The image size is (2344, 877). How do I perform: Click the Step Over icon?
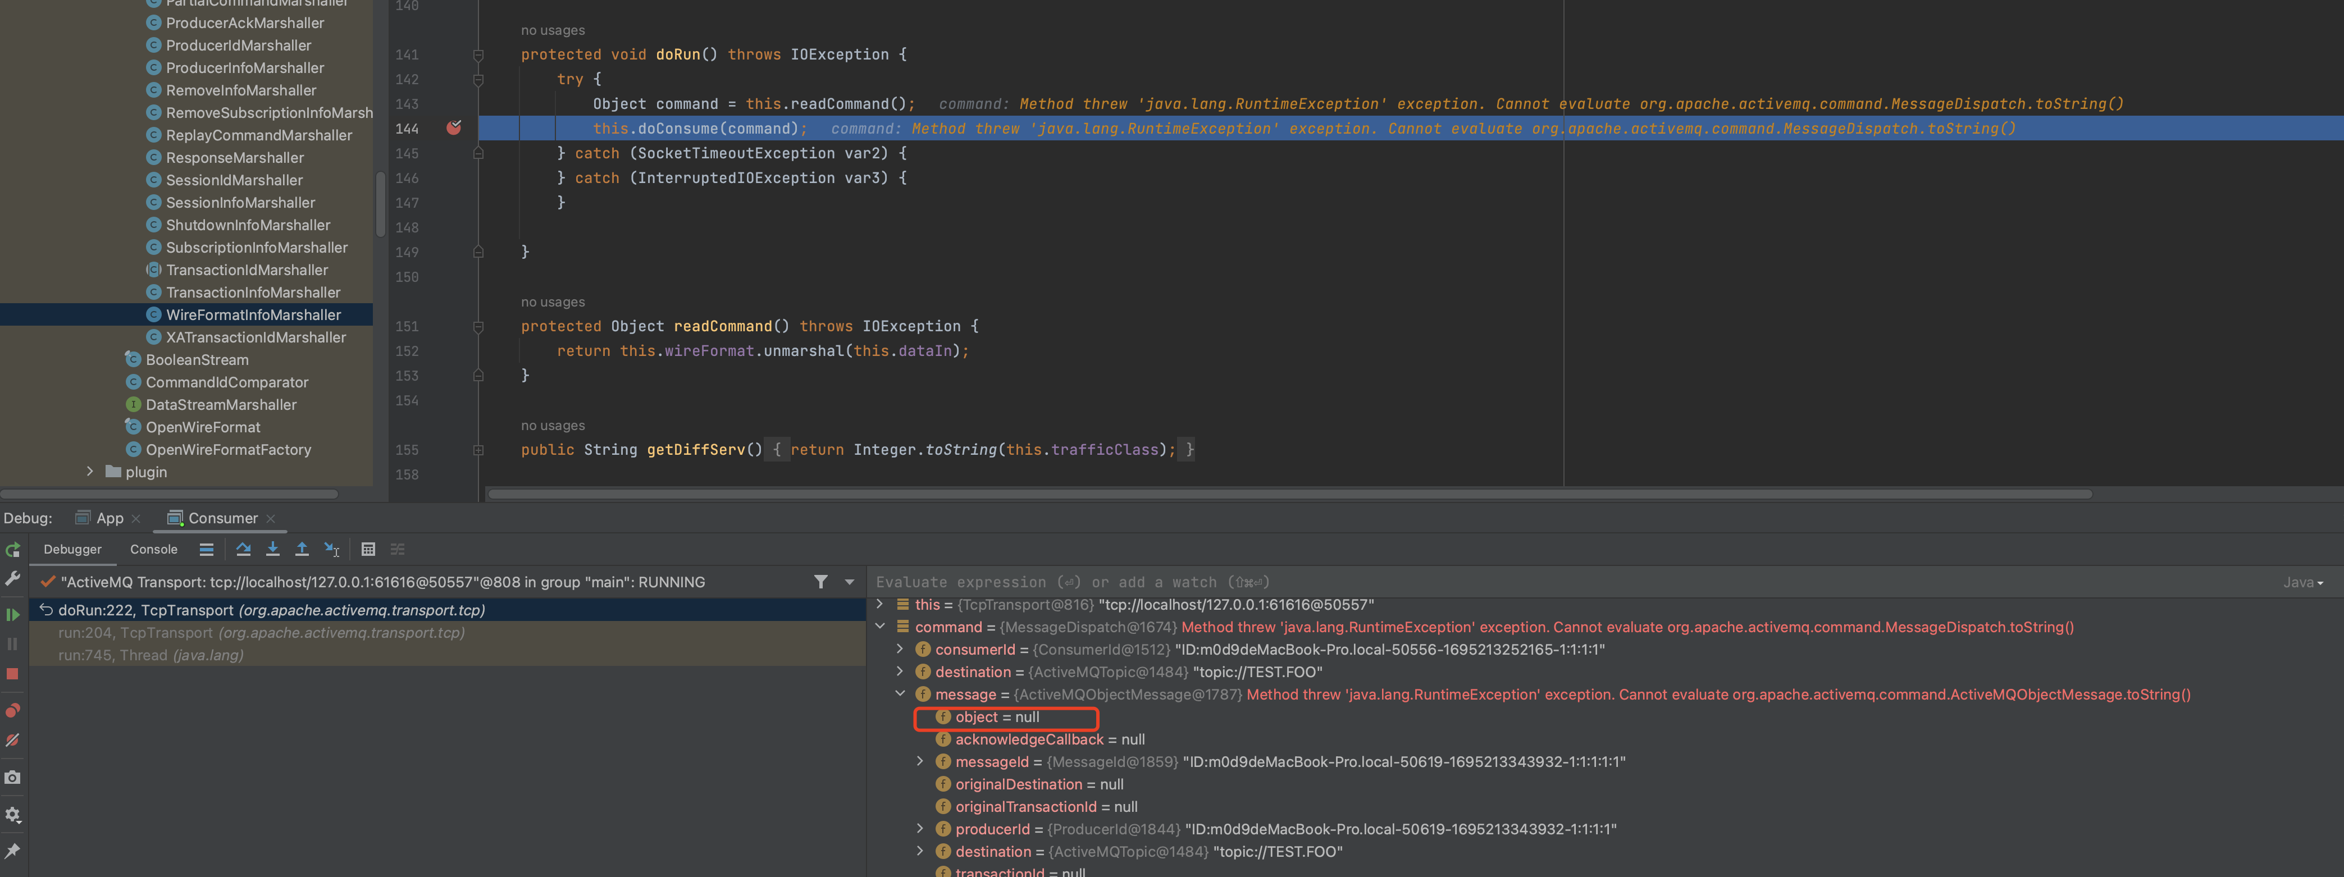tap(243, 550)
